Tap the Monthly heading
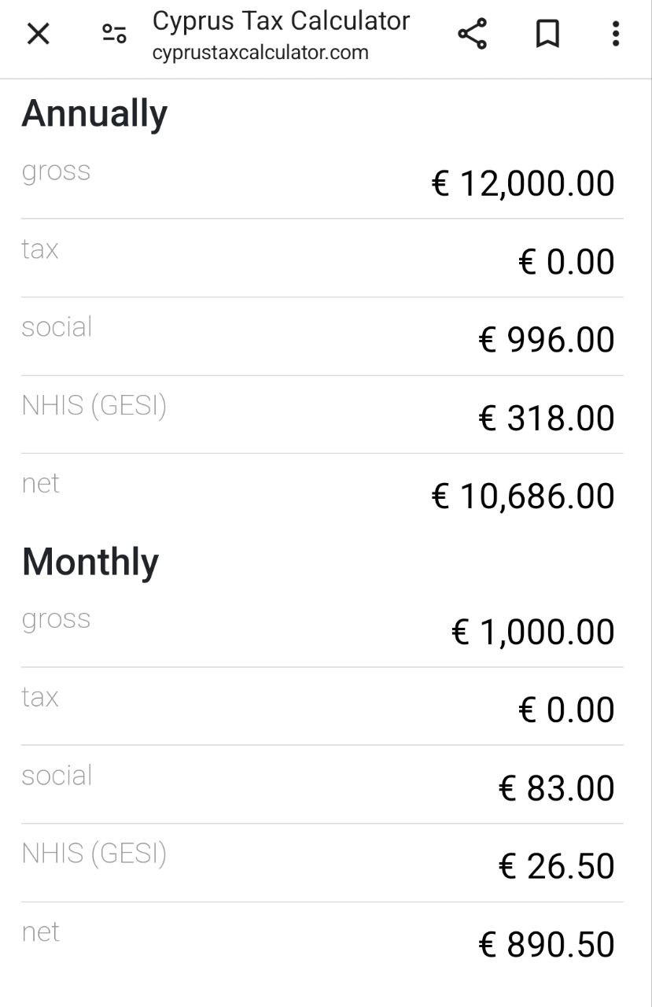 (90, 562)
